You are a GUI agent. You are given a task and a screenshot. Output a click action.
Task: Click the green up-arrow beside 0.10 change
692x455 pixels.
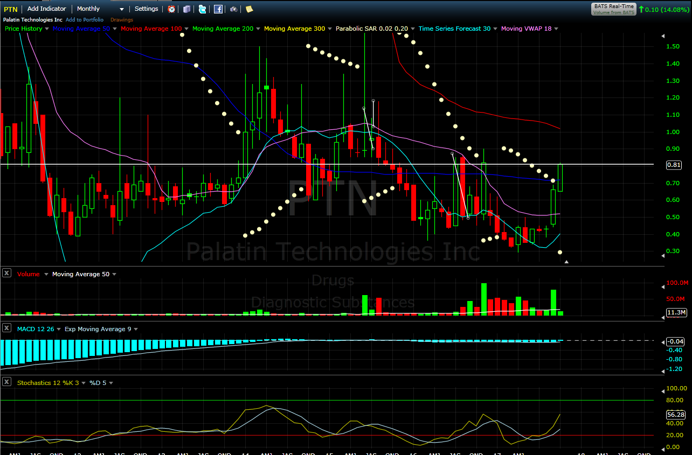[x=641, y=9]
